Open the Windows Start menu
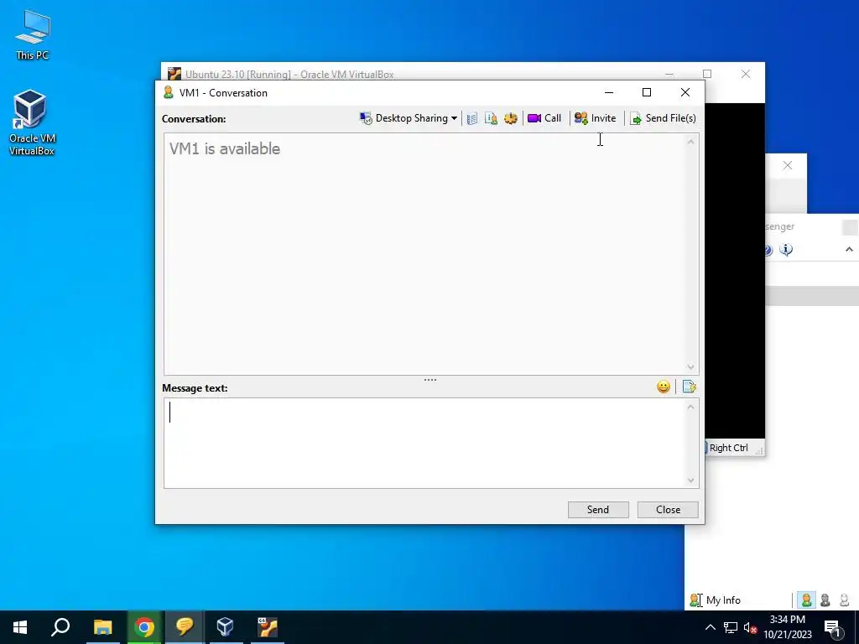Image resolution: width=859 pixels, height=644 pixels. pos(20,627)
